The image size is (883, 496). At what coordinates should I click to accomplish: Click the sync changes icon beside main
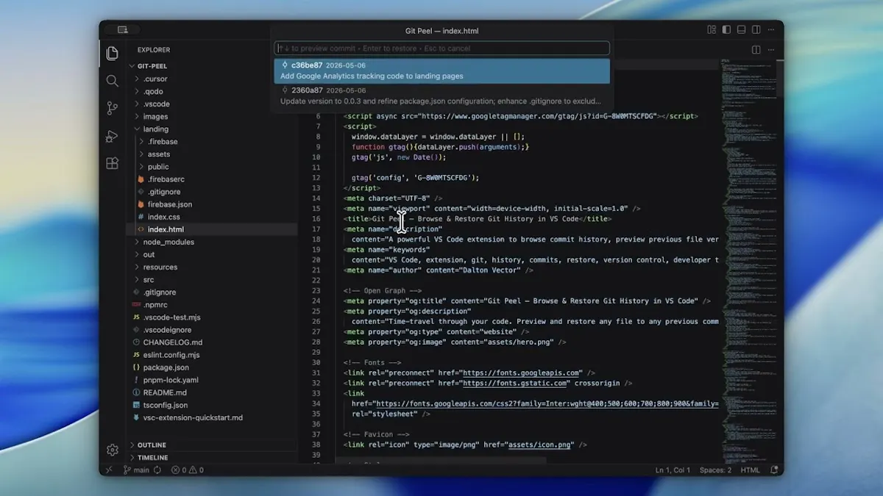pyautogui.click(x=157, y=470)
